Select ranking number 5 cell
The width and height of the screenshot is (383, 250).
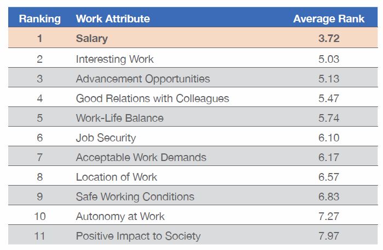(x=40, y=118)
